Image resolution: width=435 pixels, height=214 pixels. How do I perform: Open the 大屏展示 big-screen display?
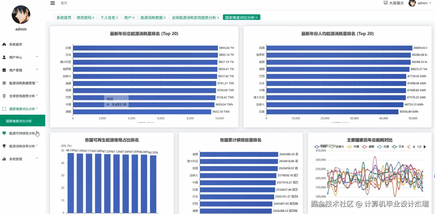pos(394,3)
